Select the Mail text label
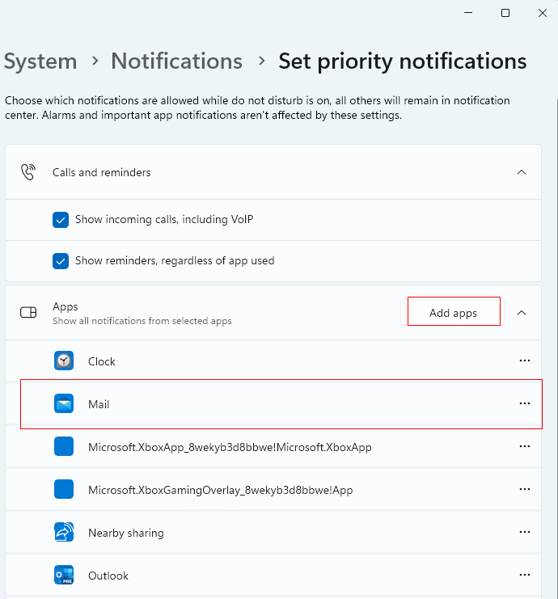This screenshot has width=558, height=599. (x=99, y=404)
